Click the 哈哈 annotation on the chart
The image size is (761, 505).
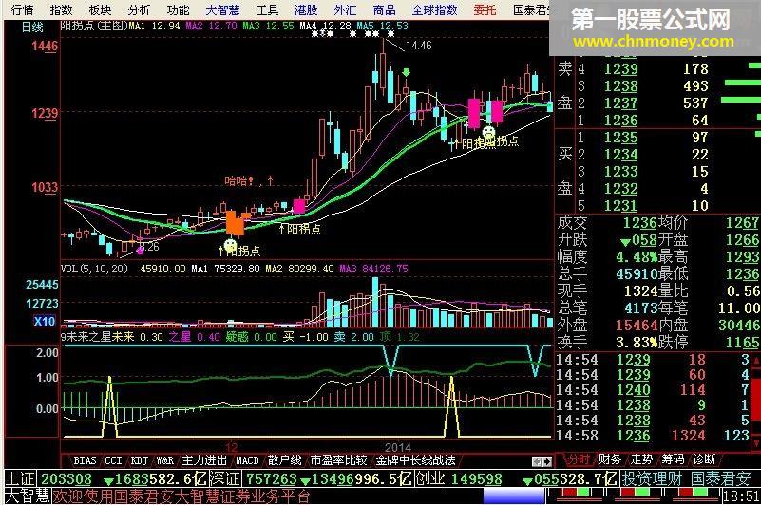[x=238, y=181]
